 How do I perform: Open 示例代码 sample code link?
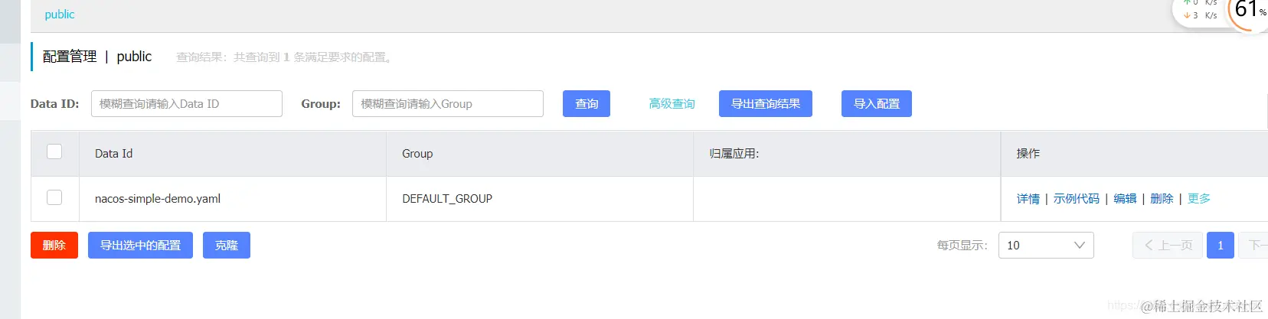pos(1077,199)
